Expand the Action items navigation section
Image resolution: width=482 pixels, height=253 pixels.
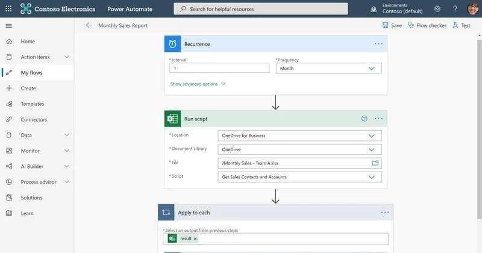click(67, 57)
